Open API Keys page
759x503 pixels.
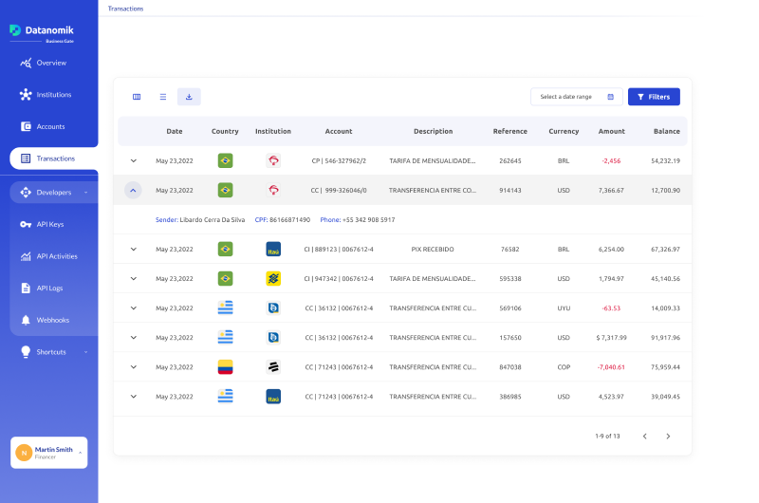pyautogui.click(x=42, y=224)
